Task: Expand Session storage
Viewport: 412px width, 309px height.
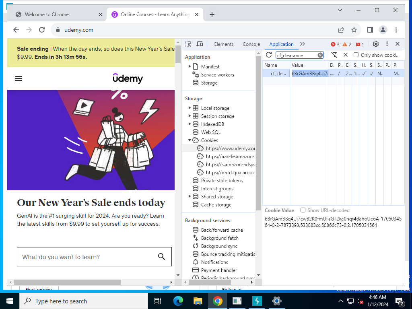Action: [190, 116]
